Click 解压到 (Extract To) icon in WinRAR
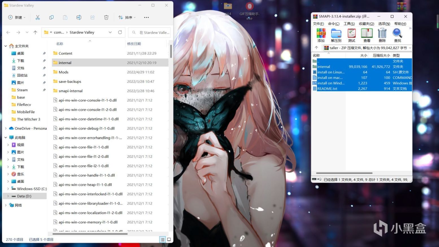Screen dimensions: 439x247 point(336,35)
